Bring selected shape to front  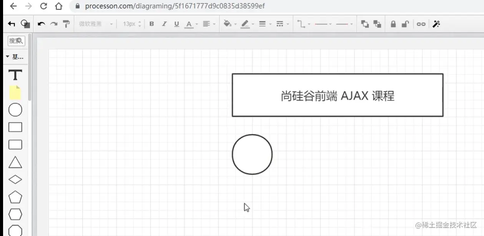(365, 24)
